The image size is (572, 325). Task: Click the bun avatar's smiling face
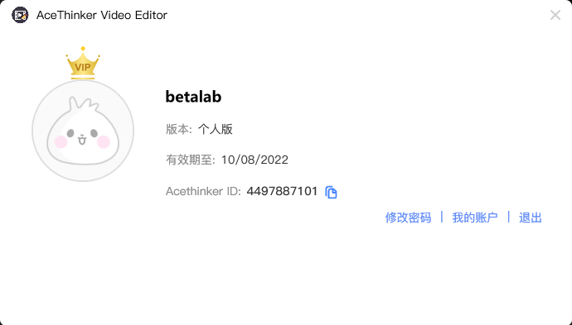pyautogui.click(x=82, y=136)
